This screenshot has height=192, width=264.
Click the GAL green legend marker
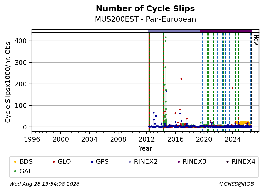click(x=15, y=172)
